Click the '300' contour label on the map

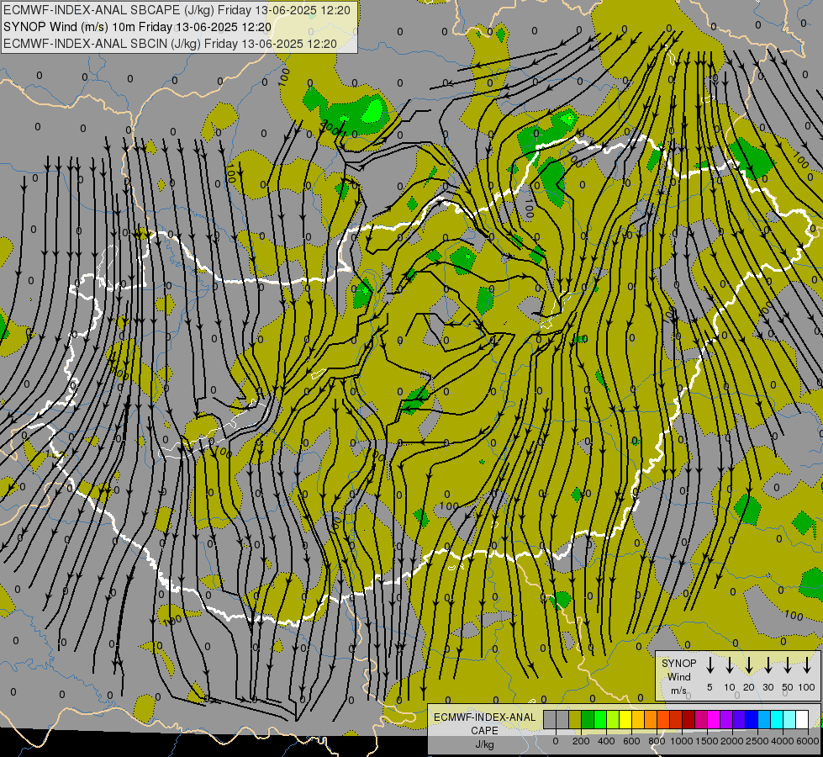point(332,127)
